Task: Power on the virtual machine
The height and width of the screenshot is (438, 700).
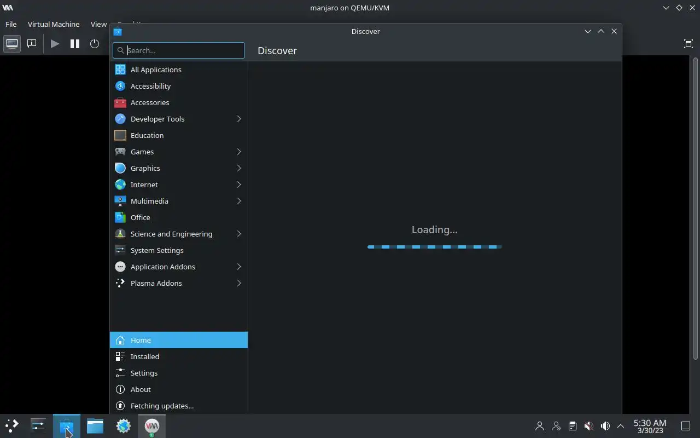Action: [x=55, y=43]
